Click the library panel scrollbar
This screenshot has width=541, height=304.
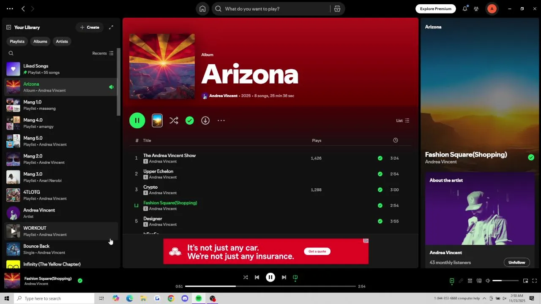coord(119,82)
